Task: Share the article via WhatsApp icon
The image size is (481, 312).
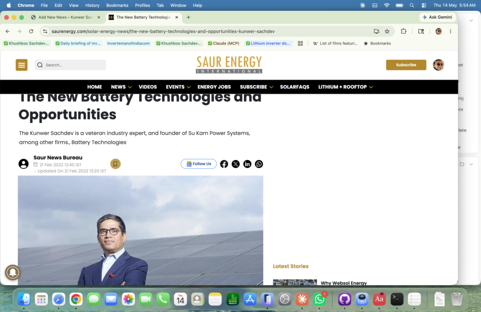Action: coord(259,164)
